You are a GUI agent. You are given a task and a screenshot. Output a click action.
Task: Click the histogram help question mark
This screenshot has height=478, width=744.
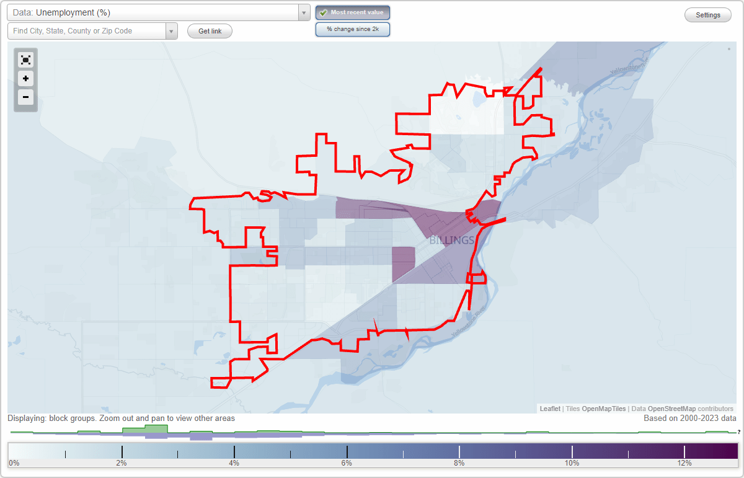point(739,432)
